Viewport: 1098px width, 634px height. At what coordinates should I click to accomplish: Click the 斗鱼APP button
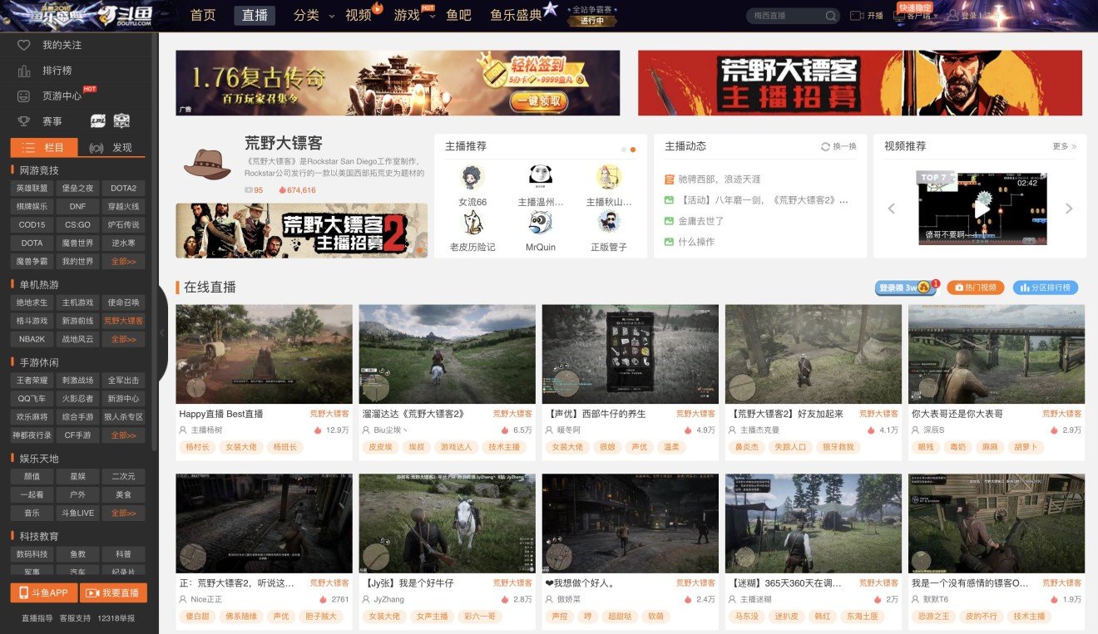point(43,592)
